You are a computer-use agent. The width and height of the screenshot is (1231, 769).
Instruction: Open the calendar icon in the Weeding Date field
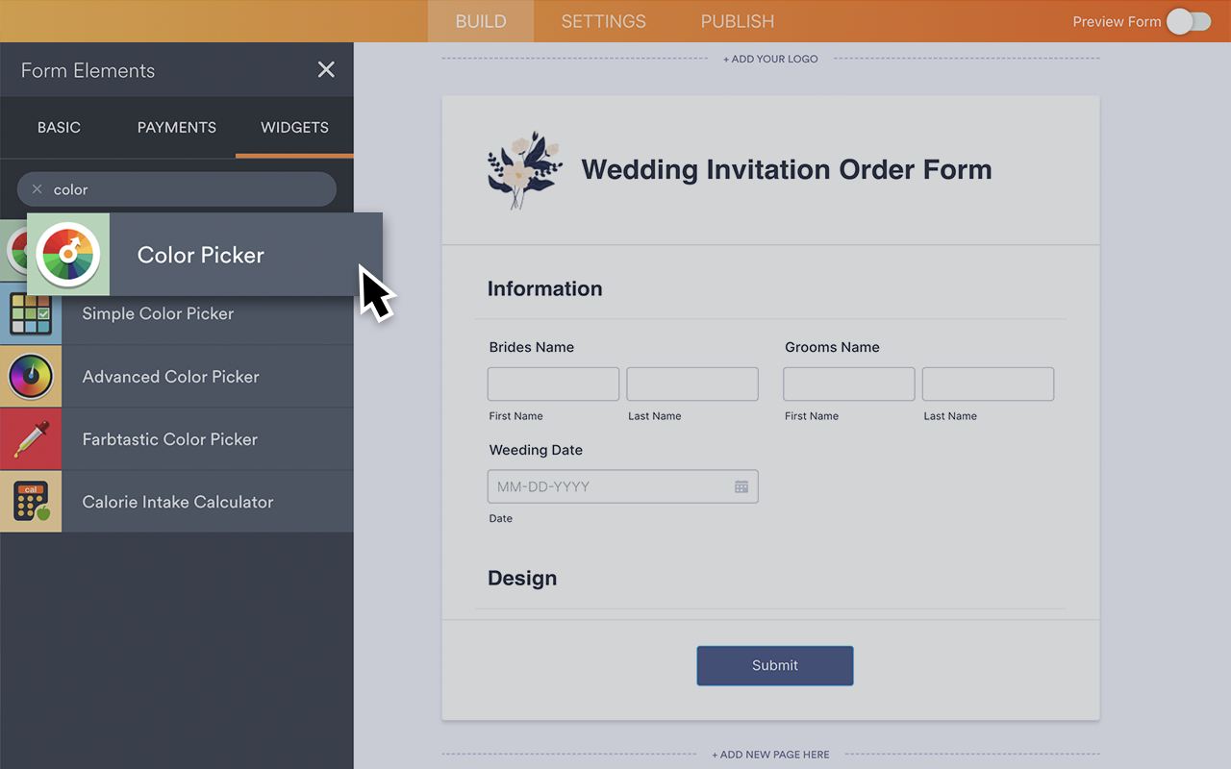coord(741,486)
